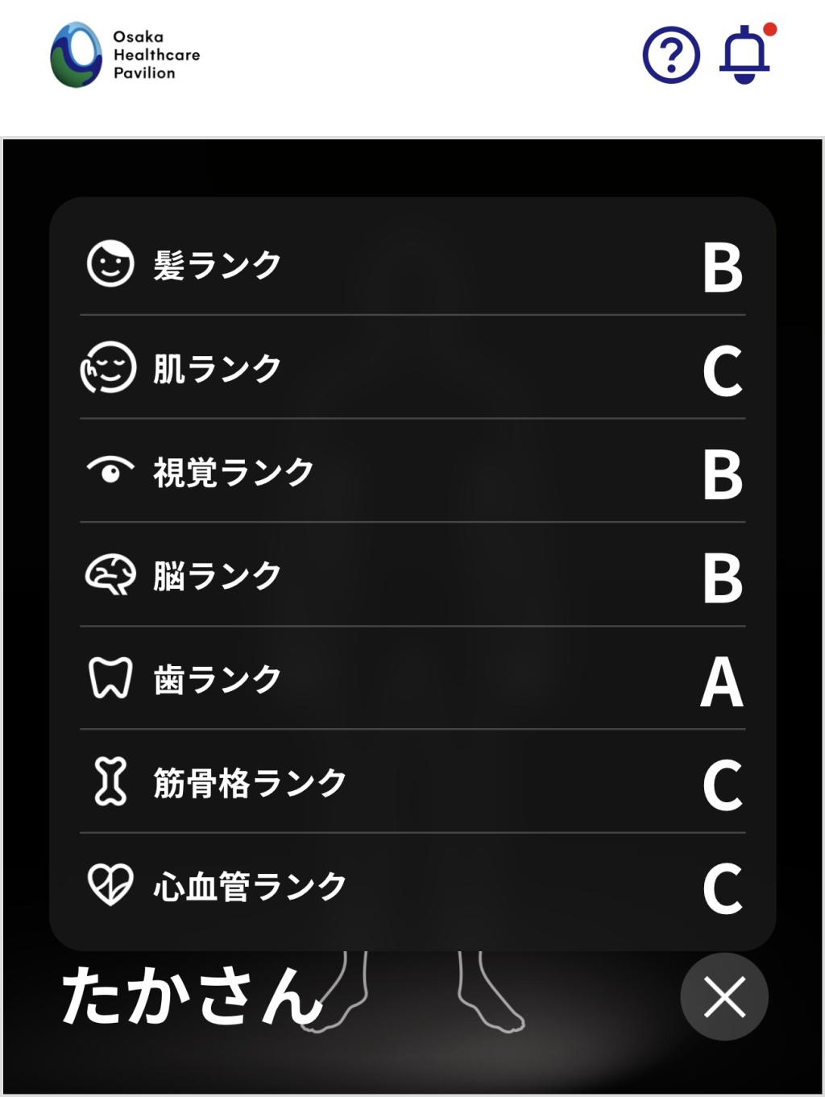Close the rank panel with X button
The image size is (825, 1097).
pyautogui.click(x=724, y=997)
